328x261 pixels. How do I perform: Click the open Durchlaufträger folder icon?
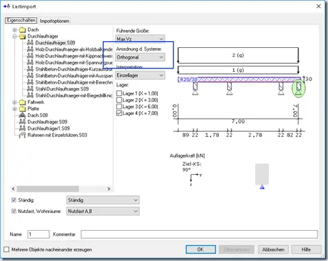click(x=23, y=36)
